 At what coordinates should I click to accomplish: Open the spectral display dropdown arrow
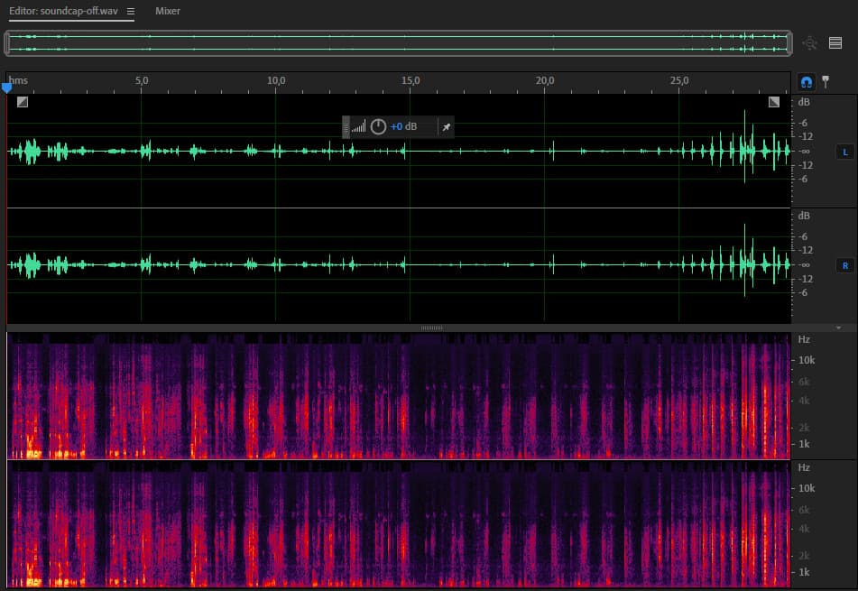(x=838, y=328)
